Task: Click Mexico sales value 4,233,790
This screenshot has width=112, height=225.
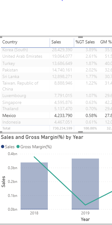Action: [x=63, y=115]
